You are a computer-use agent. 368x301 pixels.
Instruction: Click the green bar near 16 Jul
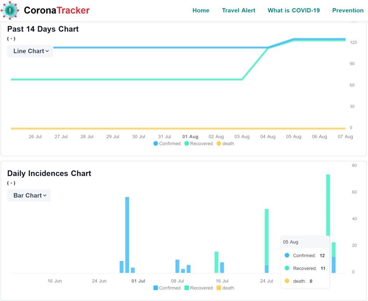click(x=216, y=262)
